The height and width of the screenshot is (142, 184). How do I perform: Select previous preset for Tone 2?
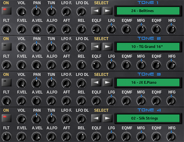[x=96, y=47]
